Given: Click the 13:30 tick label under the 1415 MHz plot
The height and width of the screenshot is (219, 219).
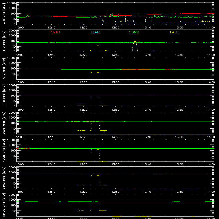Looking at the screenshot, I should (x=115, y=110).
